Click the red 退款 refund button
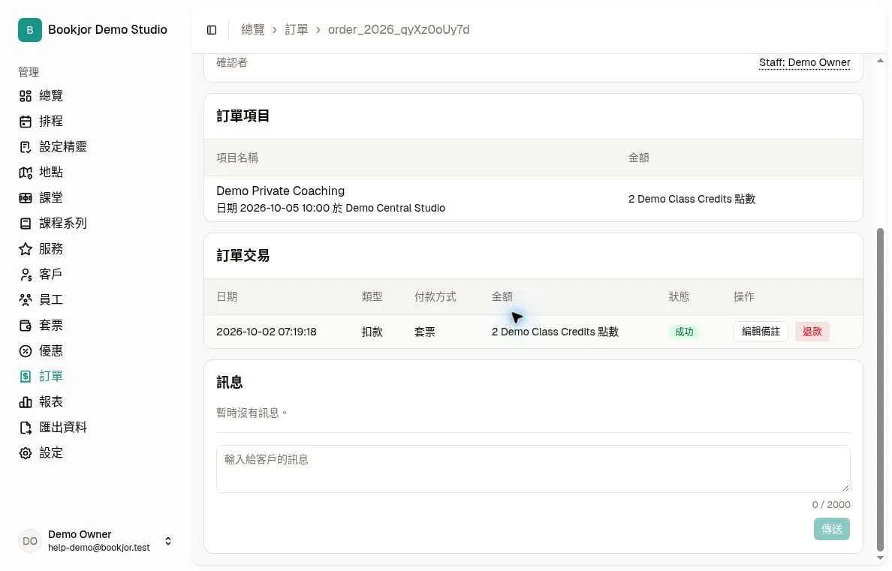This screenshot has width=892, height=571. tap(812, 332)
